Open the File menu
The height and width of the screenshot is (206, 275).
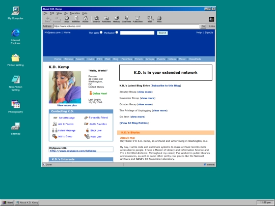tap(45, 13)
